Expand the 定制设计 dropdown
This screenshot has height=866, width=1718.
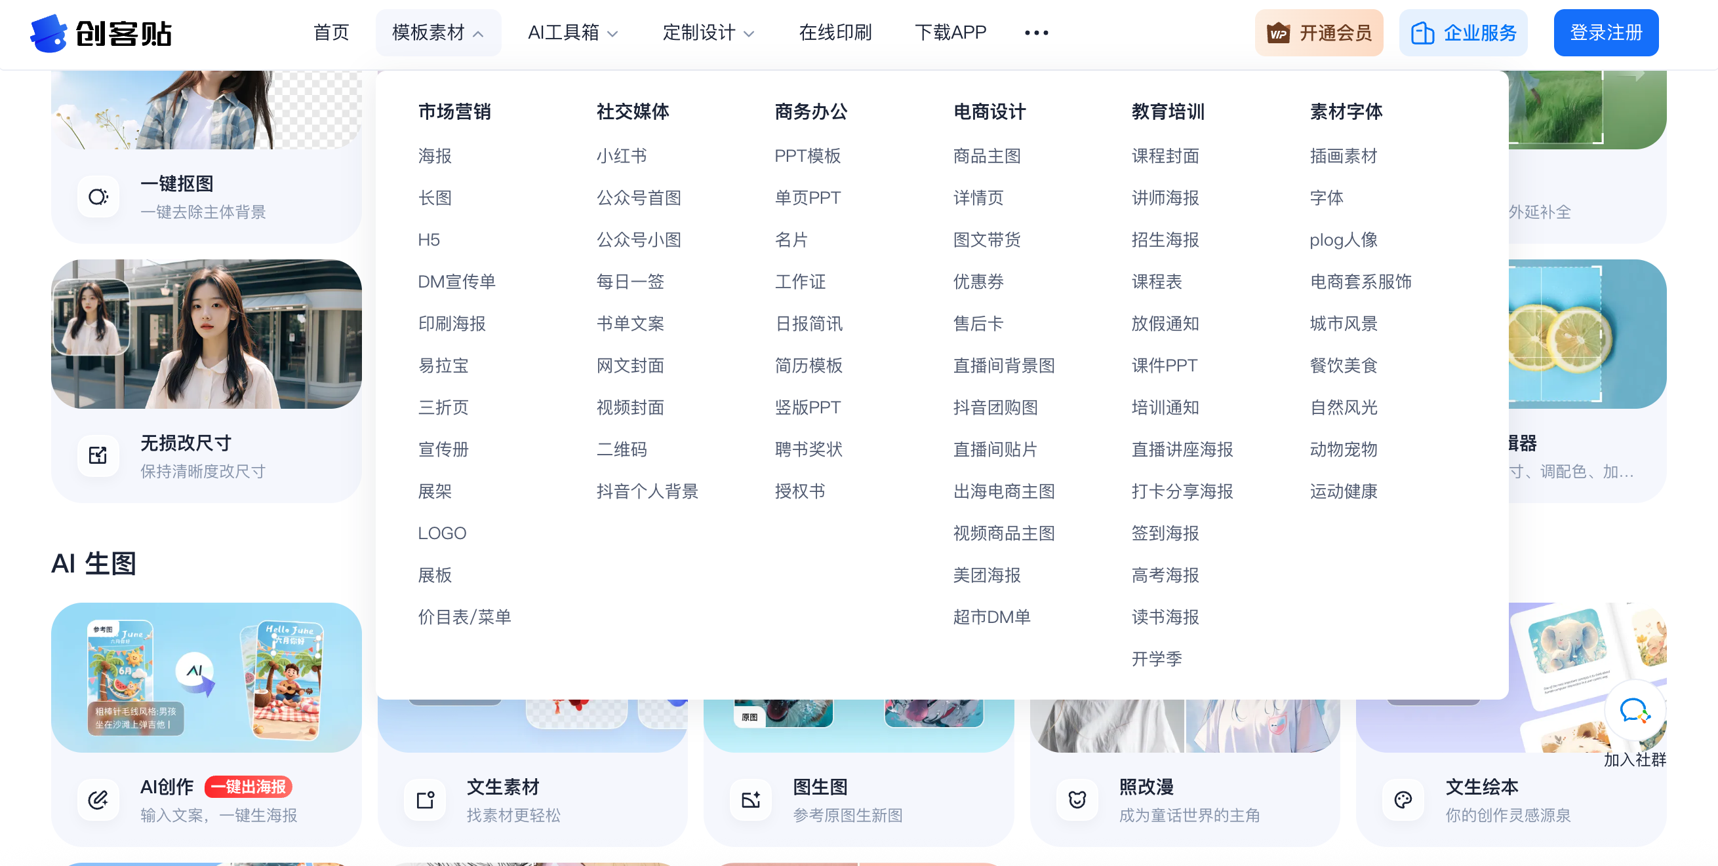(x=707, y=33)
